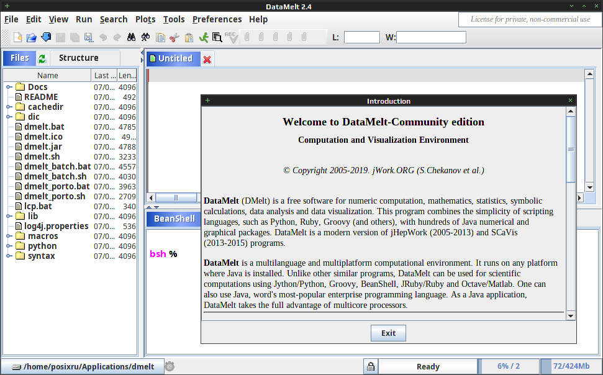The height and width of the screenshot is (375, 603).
Task: Refresh the Files panel with green arrows
Action: click(x=42, y=58)
